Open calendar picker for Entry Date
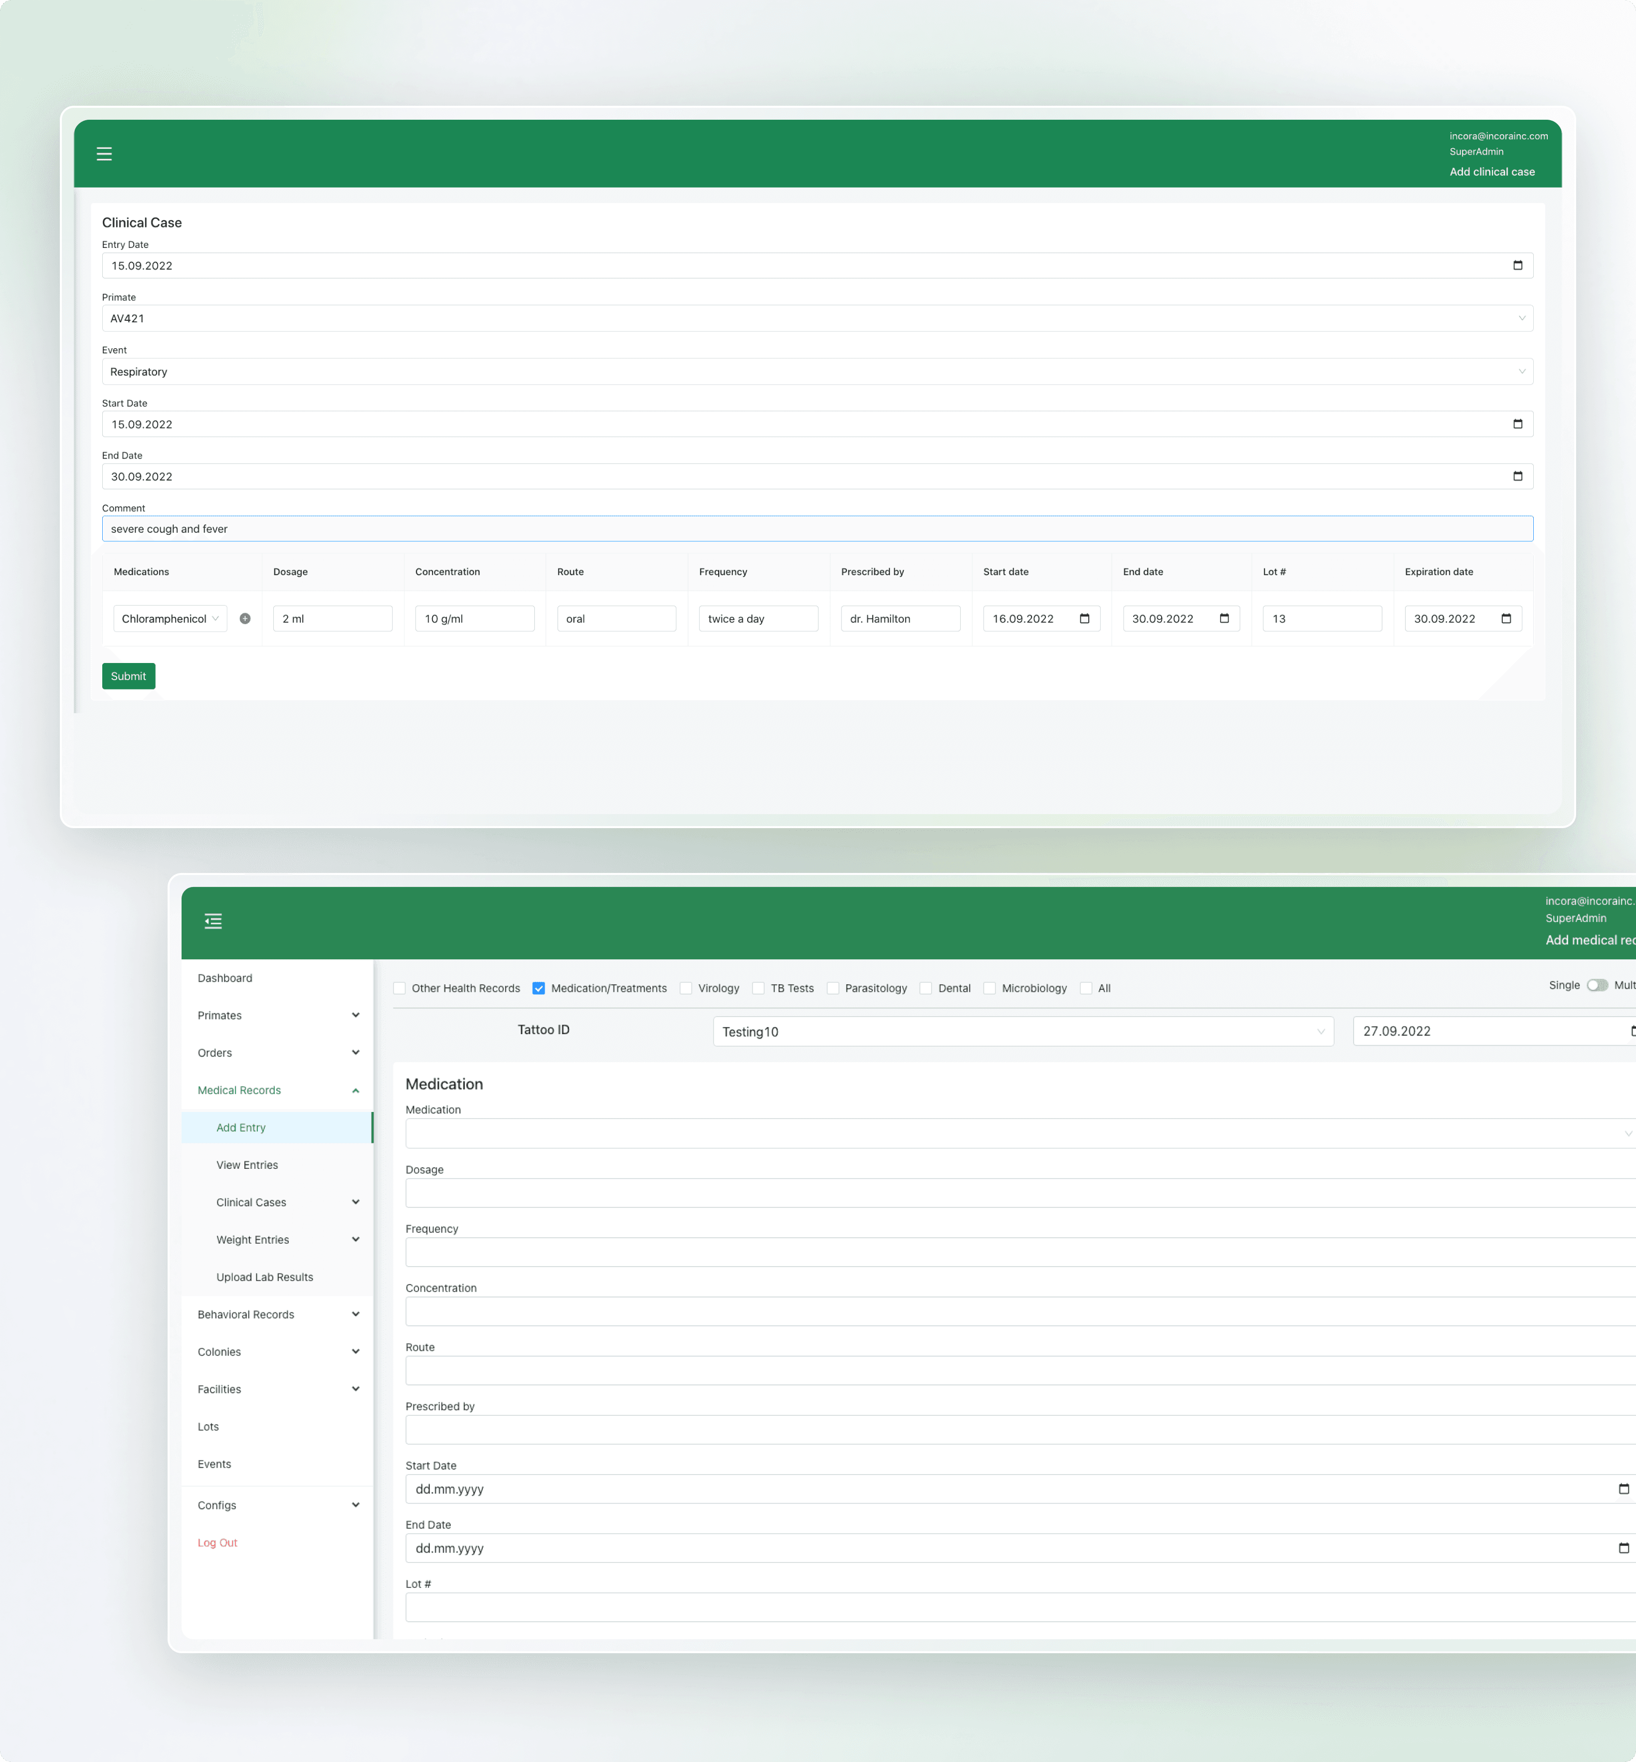Image resolution: width=1636 pixels, height=1762 pixels. click(1517, 265)
